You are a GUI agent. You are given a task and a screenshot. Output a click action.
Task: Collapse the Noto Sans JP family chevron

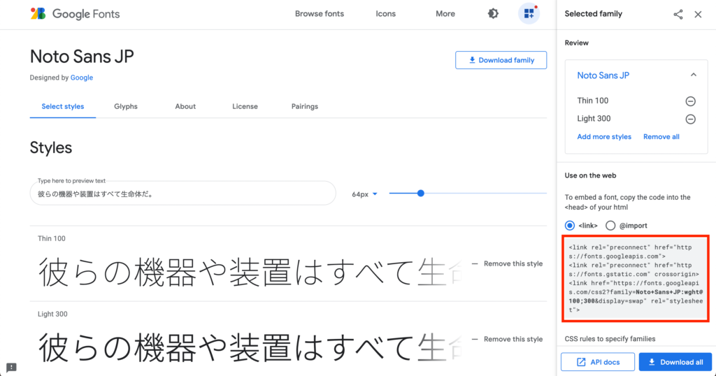click(693, 75)
